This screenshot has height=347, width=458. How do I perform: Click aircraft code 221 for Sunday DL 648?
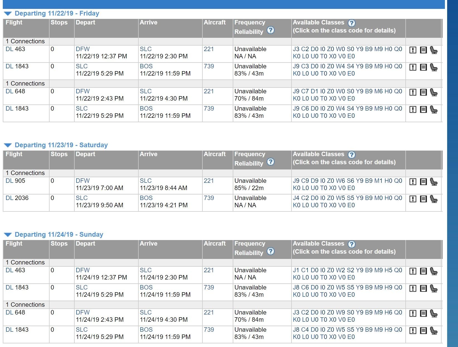click(x=209, y=313)
